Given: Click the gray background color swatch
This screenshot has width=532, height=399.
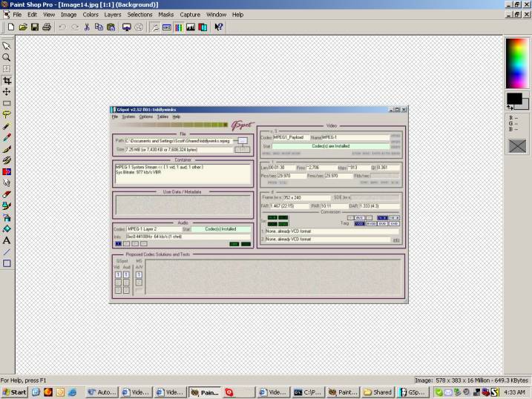Looking at the screenshot, I should (x=525, y=105).
